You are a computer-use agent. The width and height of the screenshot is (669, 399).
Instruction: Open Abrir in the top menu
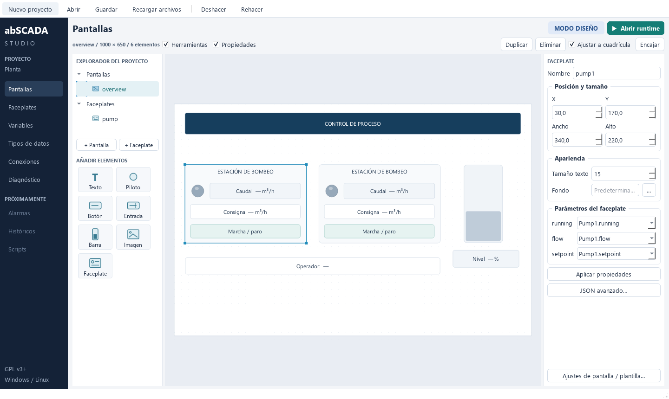(x=73, y=9)
